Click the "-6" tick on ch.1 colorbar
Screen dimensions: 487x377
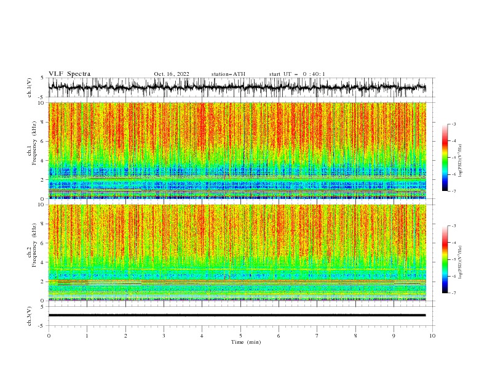[x=453, y=174]
